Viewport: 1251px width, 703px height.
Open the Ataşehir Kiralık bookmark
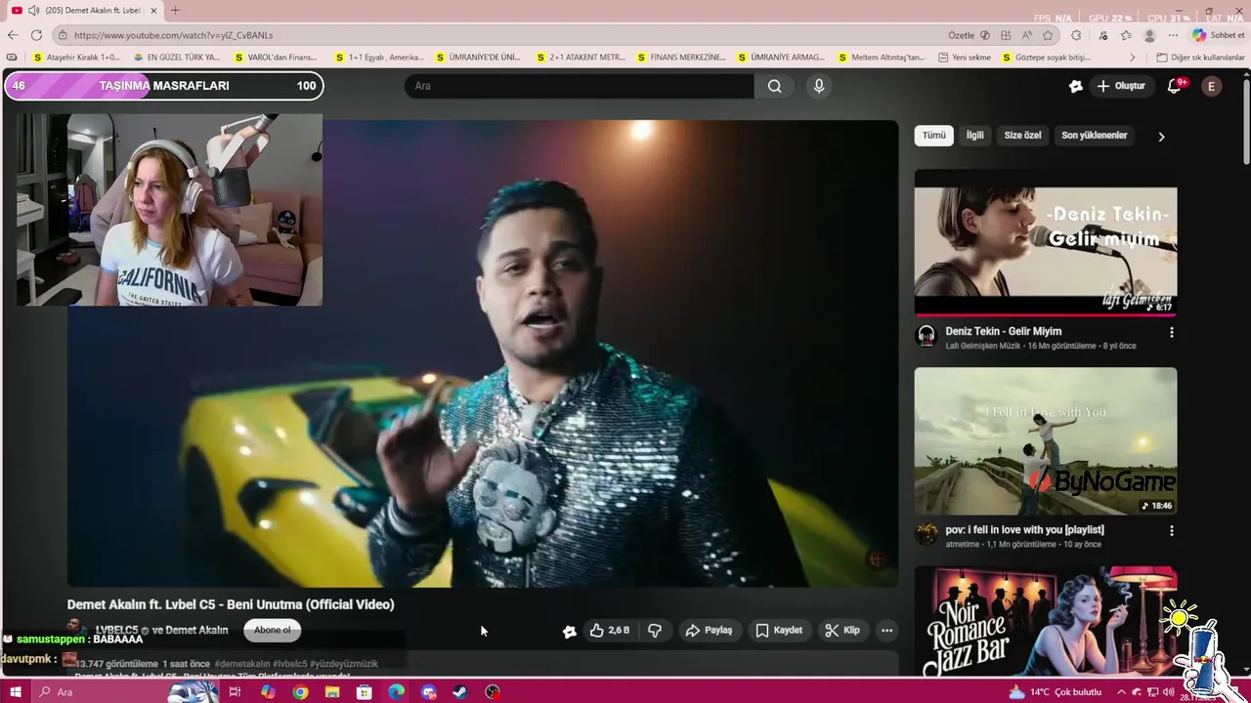(76, 58)
